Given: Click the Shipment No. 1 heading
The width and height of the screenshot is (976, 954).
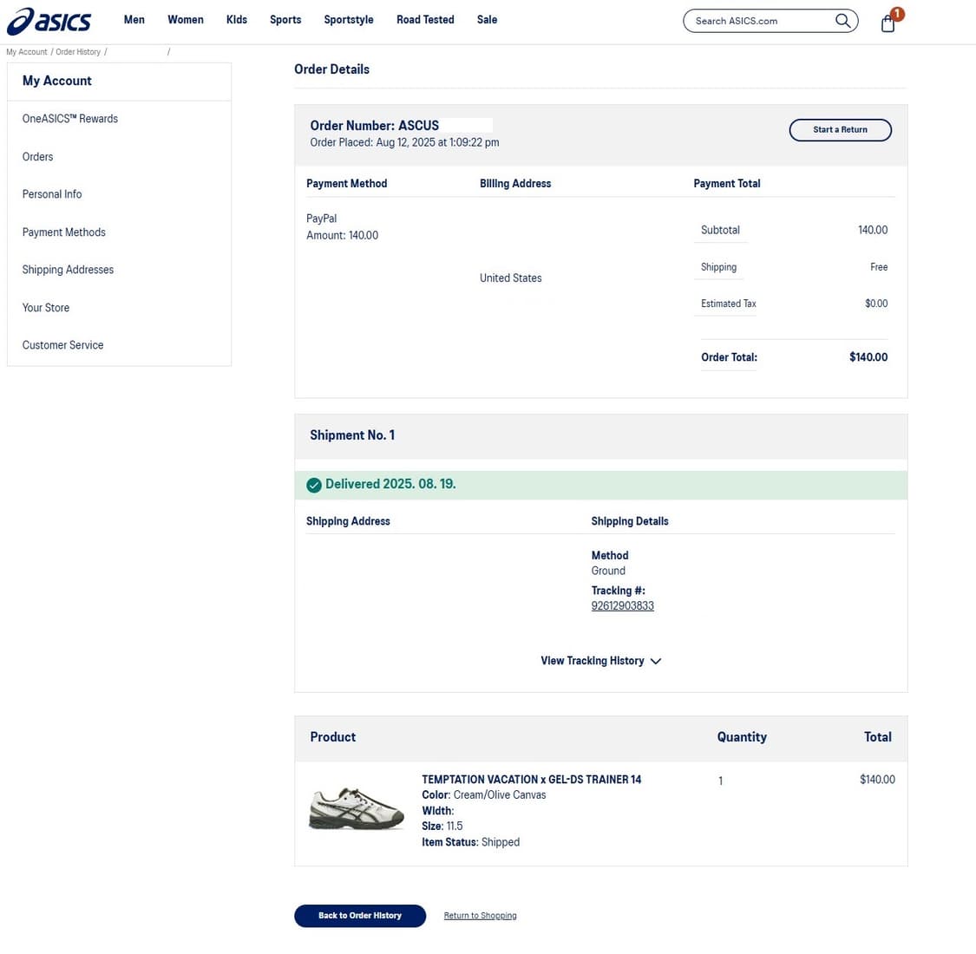Looking at the screenshot, I should tap(352, 435).
